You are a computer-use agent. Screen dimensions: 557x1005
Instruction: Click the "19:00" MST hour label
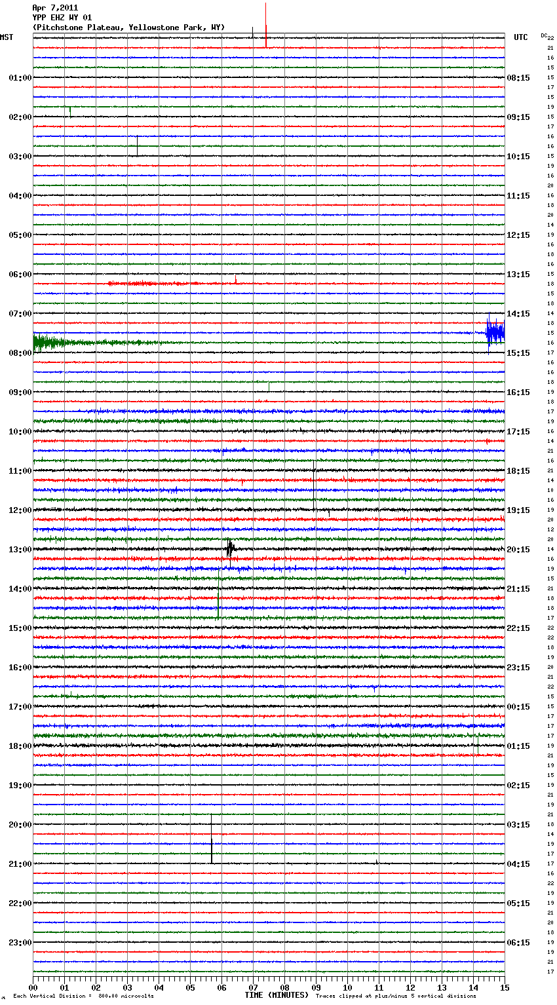(x=20, y=786)
